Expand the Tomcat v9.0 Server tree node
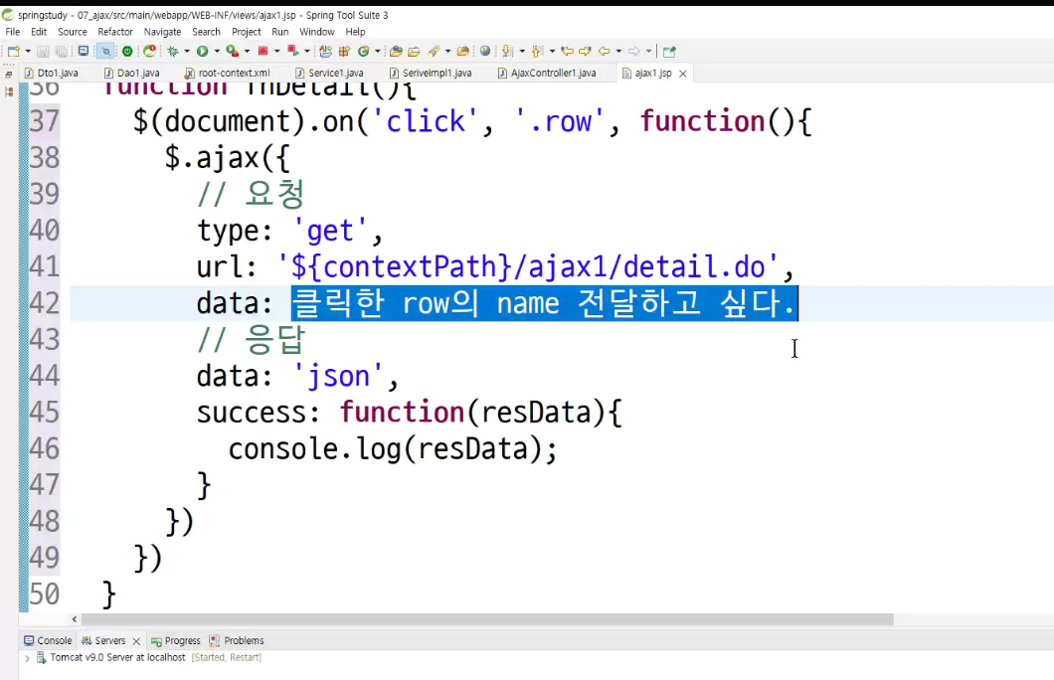Image resolution: width=1054 pixels, height=680 pixels. pyautogui.click(x=27, y=658)
